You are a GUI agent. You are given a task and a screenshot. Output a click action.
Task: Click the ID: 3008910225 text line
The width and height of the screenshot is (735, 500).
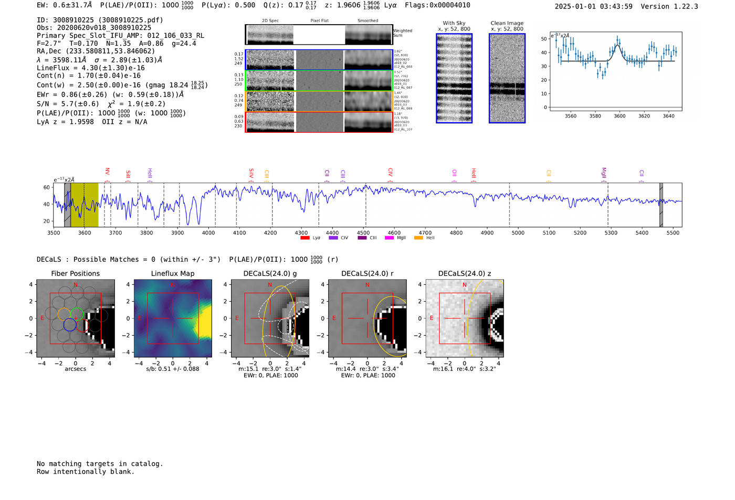click(x=100, y=20)
